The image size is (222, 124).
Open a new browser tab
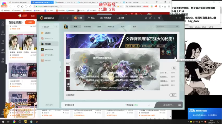(147, 2)
